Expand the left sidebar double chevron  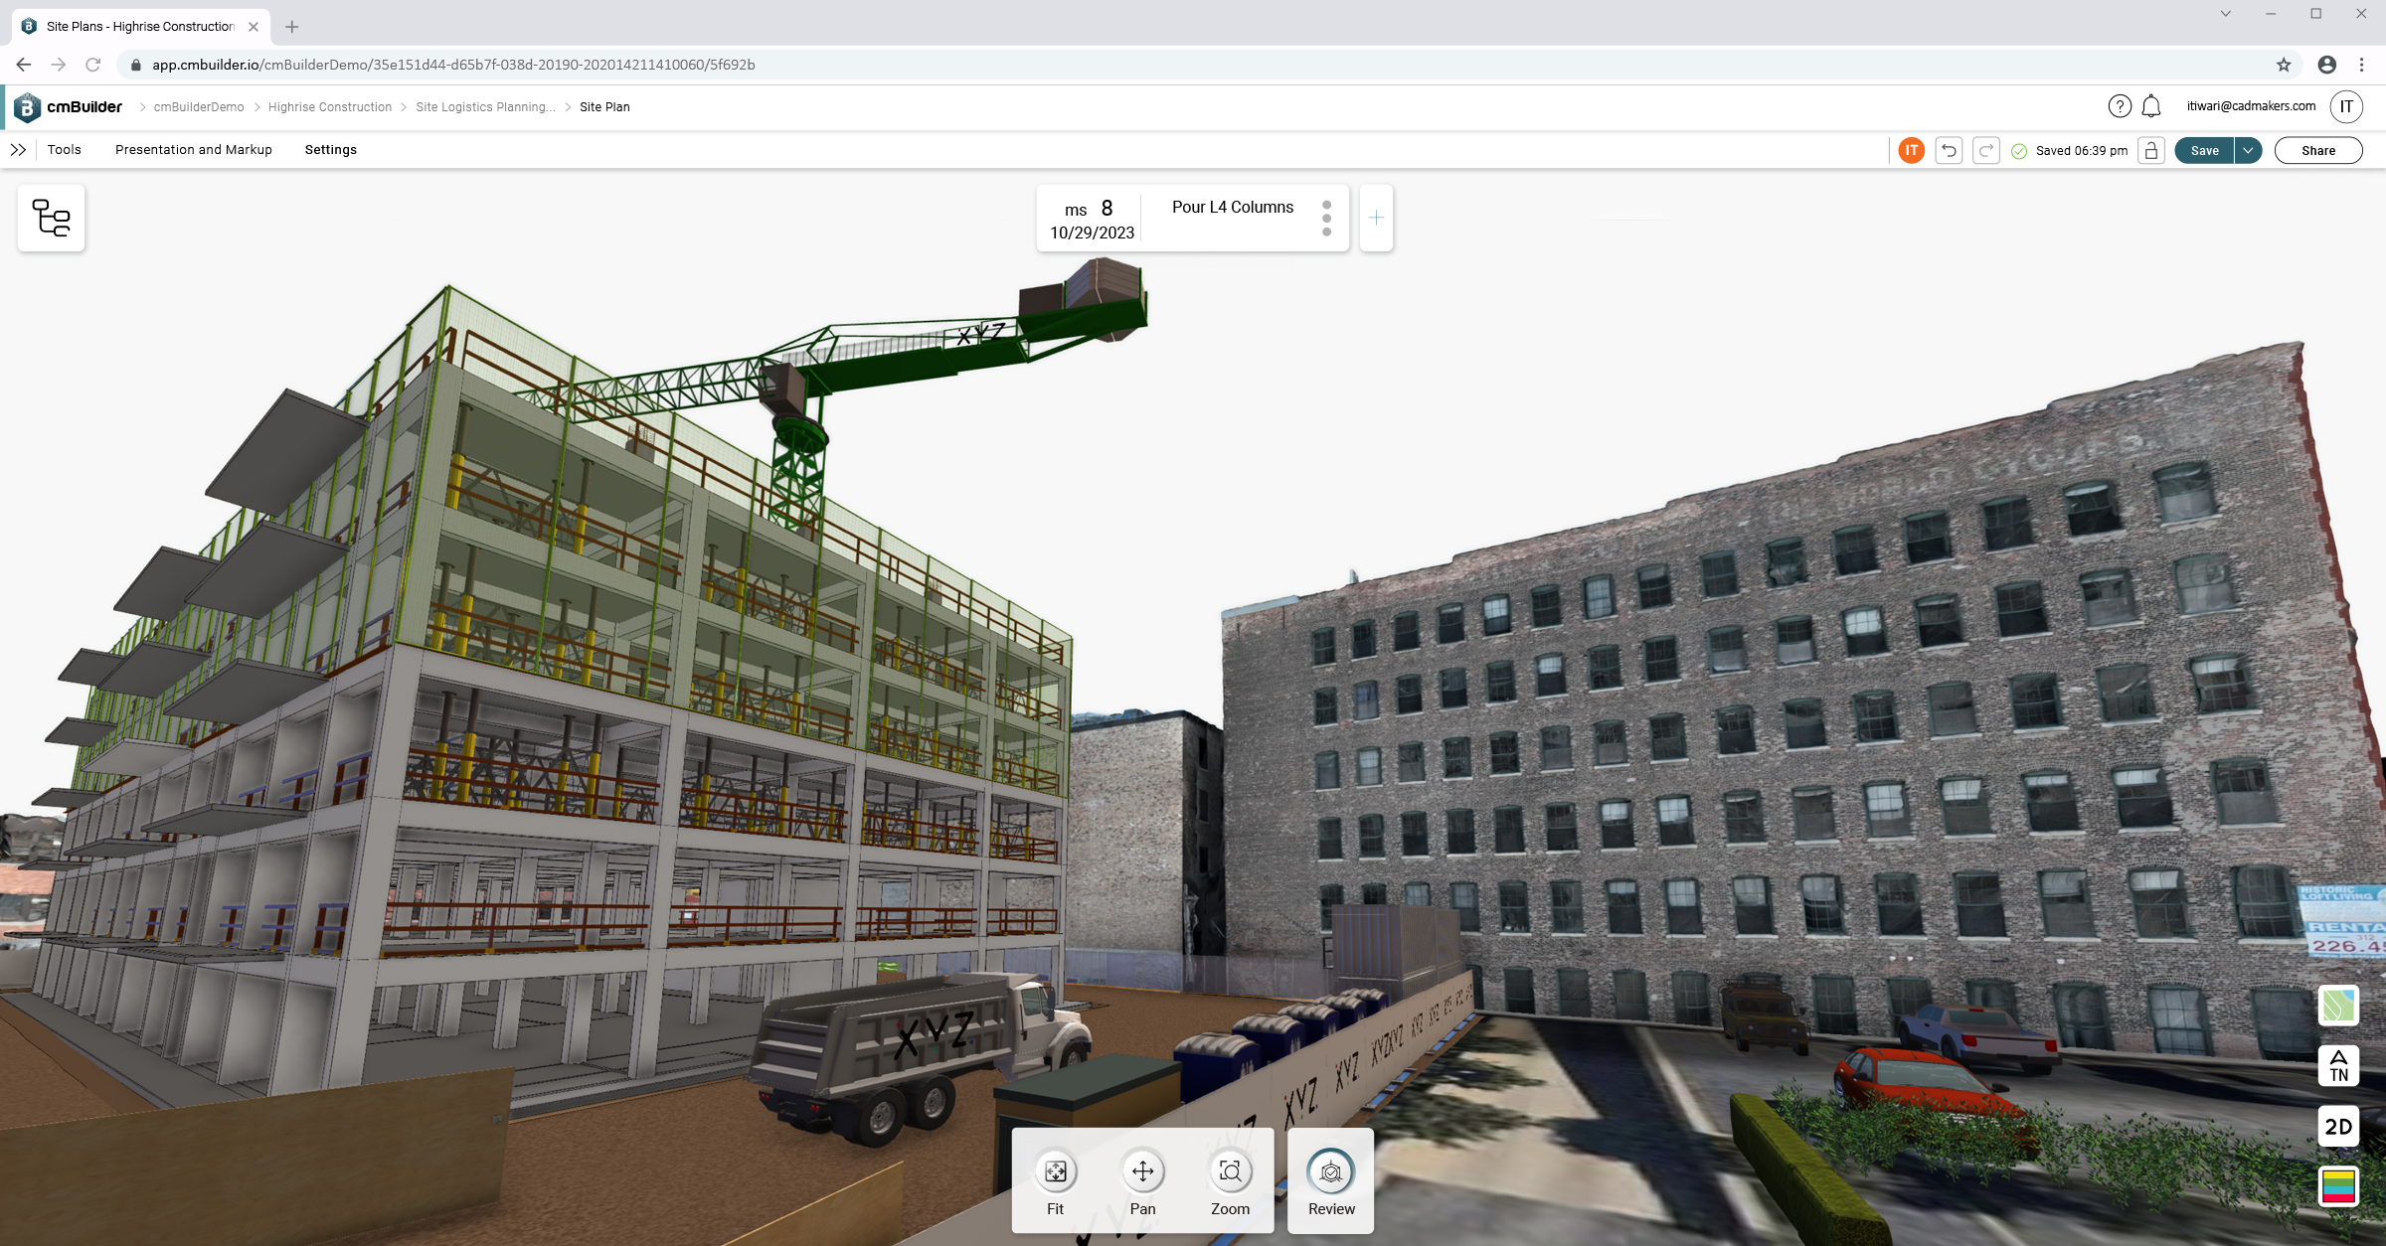pyautogui.click(x=18, y=150)
